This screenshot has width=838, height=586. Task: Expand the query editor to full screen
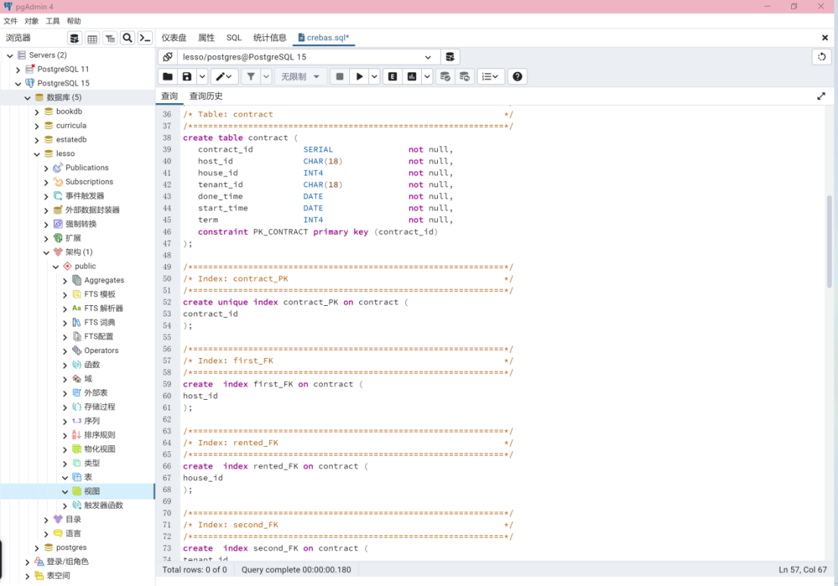821,96
